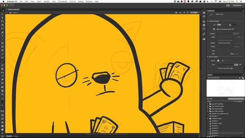Toggle Object drawing mode in Properties
This screenshot has width=245, height=138.
214,29
